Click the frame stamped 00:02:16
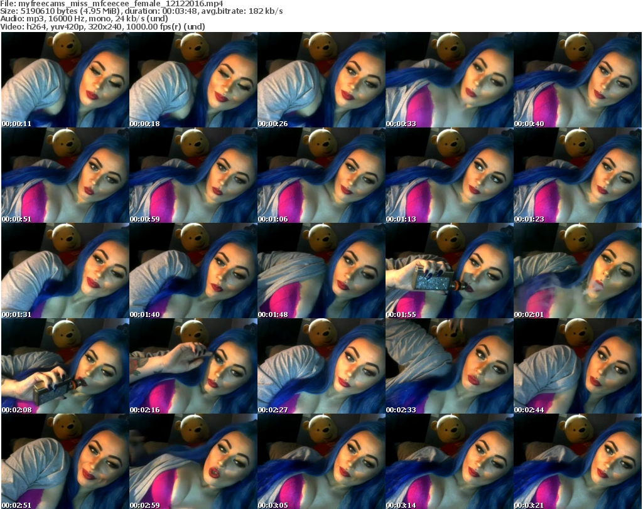This screenshot has width=643, height=509. point(193,366)
